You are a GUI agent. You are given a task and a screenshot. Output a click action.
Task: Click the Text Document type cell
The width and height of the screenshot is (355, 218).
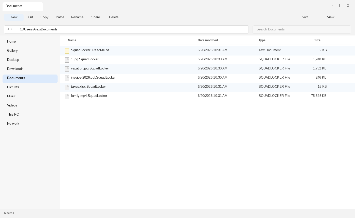pyautogui.click(x=270, y=50)
